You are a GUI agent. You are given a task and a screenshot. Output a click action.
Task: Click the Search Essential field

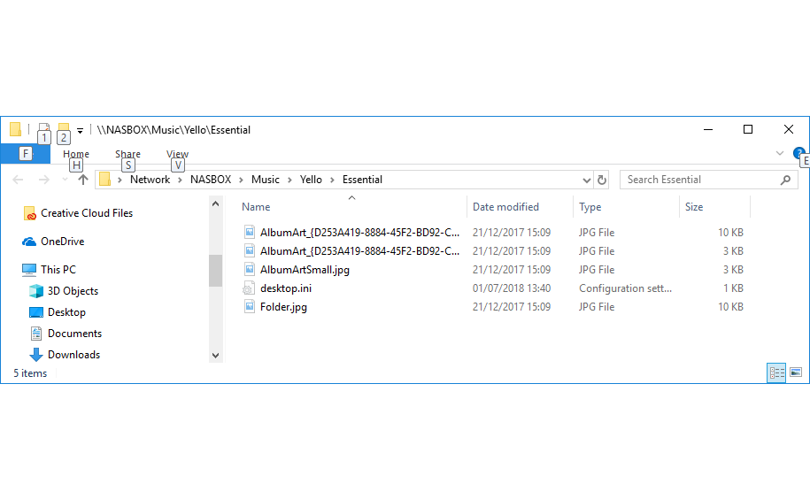(x=709, y=180)
